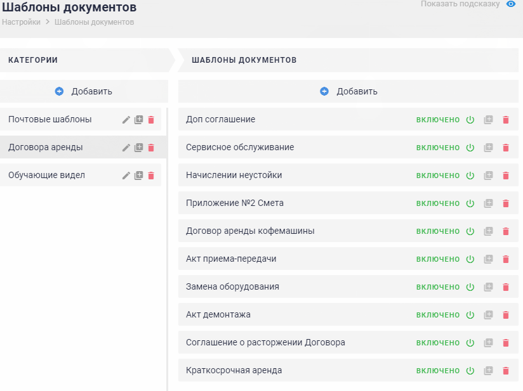Click the "Показать подсказку" link
This screenshot has height=391, width=523.
460,4
